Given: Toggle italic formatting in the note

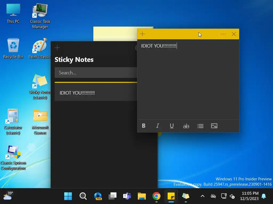Looking at the screenshot, I should coord(158,126).
